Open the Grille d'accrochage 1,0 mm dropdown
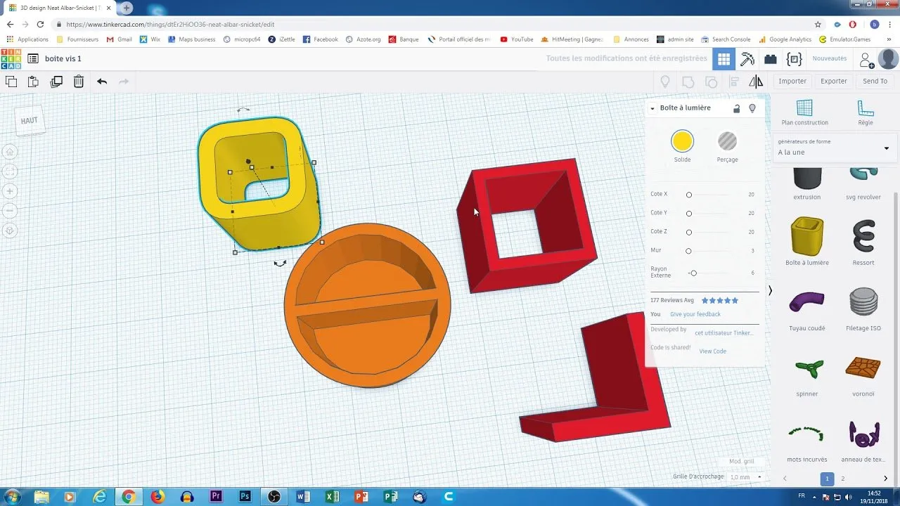900x506 pixels. [747, 477]
